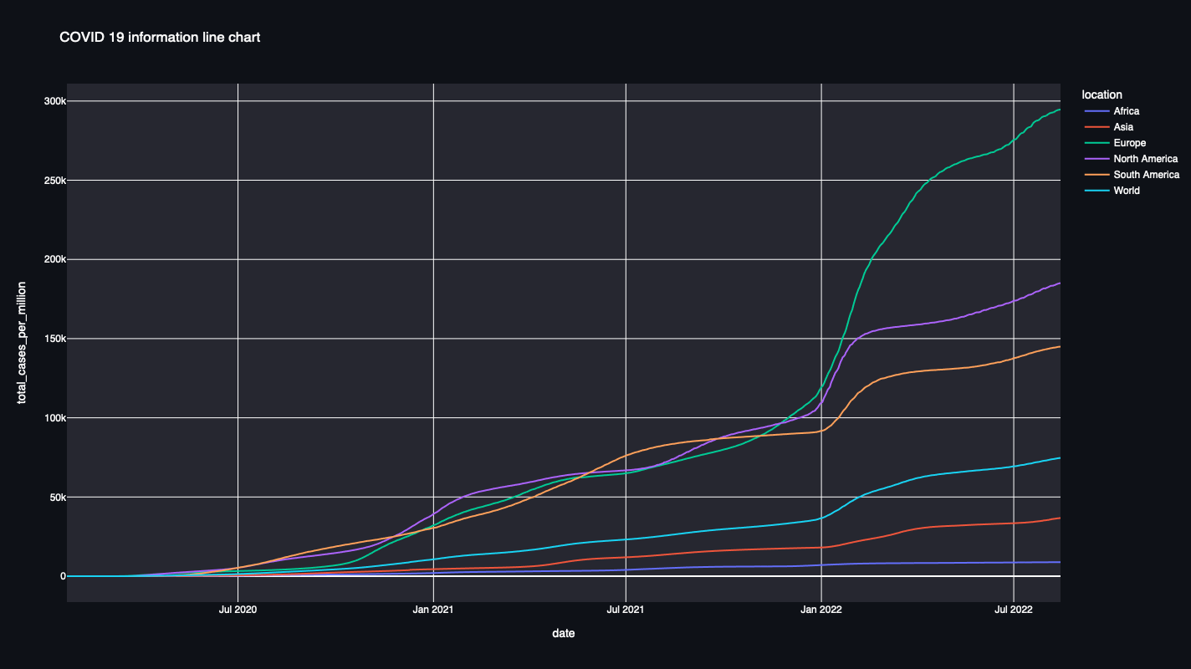Click the green Europe line's end point
This screenshot has height=669, width=1191.
coord(1060,110)
